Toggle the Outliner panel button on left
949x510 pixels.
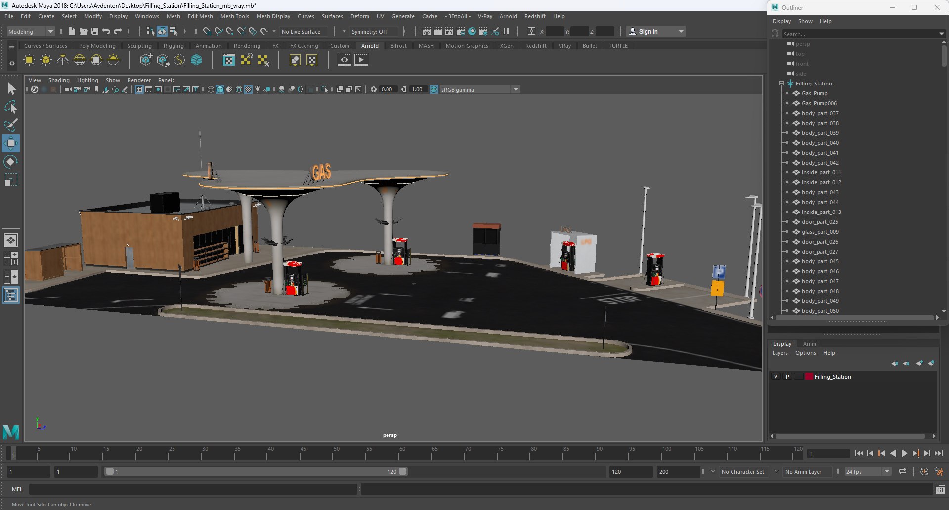(11, 296)
